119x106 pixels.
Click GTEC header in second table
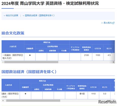pyautogui.click(x=93, y=87)
